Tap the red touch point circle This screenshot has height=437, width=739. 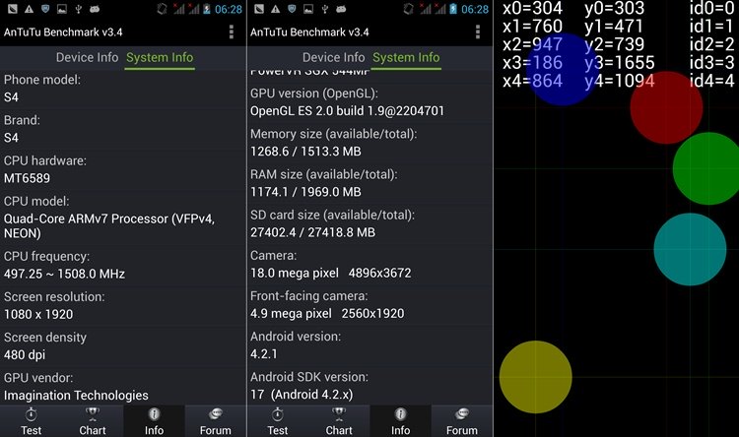click(x=666, y=108)
